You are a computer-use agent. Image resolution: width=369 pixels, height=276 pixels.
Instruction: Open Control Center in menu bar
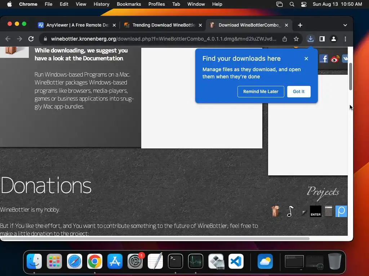click(303, 4)
